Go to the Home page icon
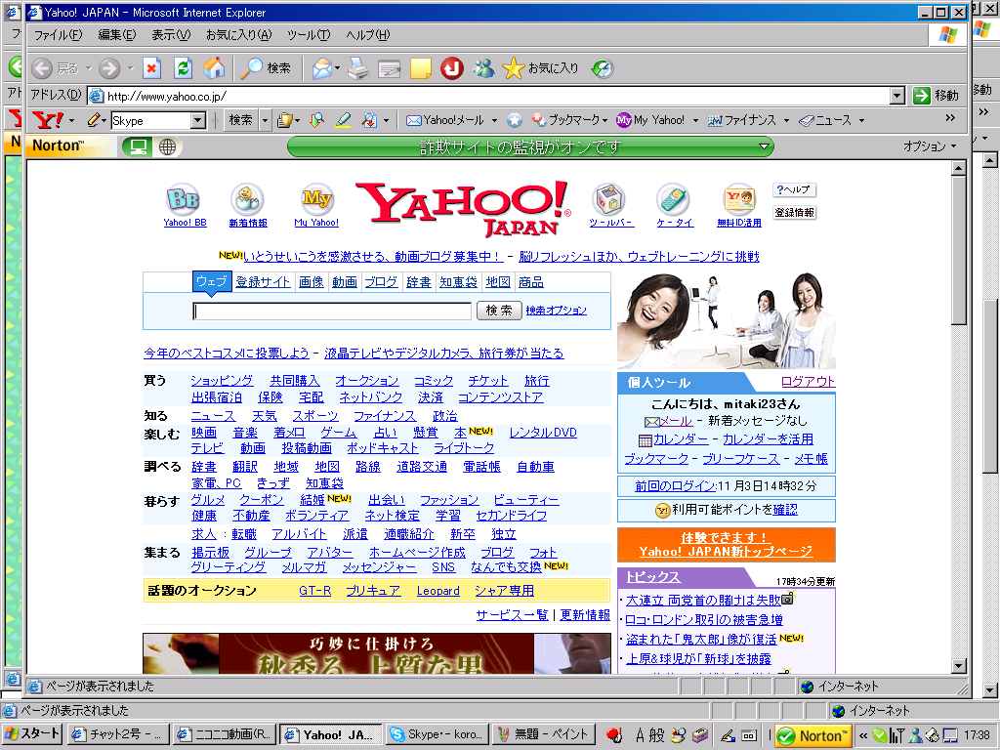Viewport: 1000px width, 750px height. coord(214,68)
